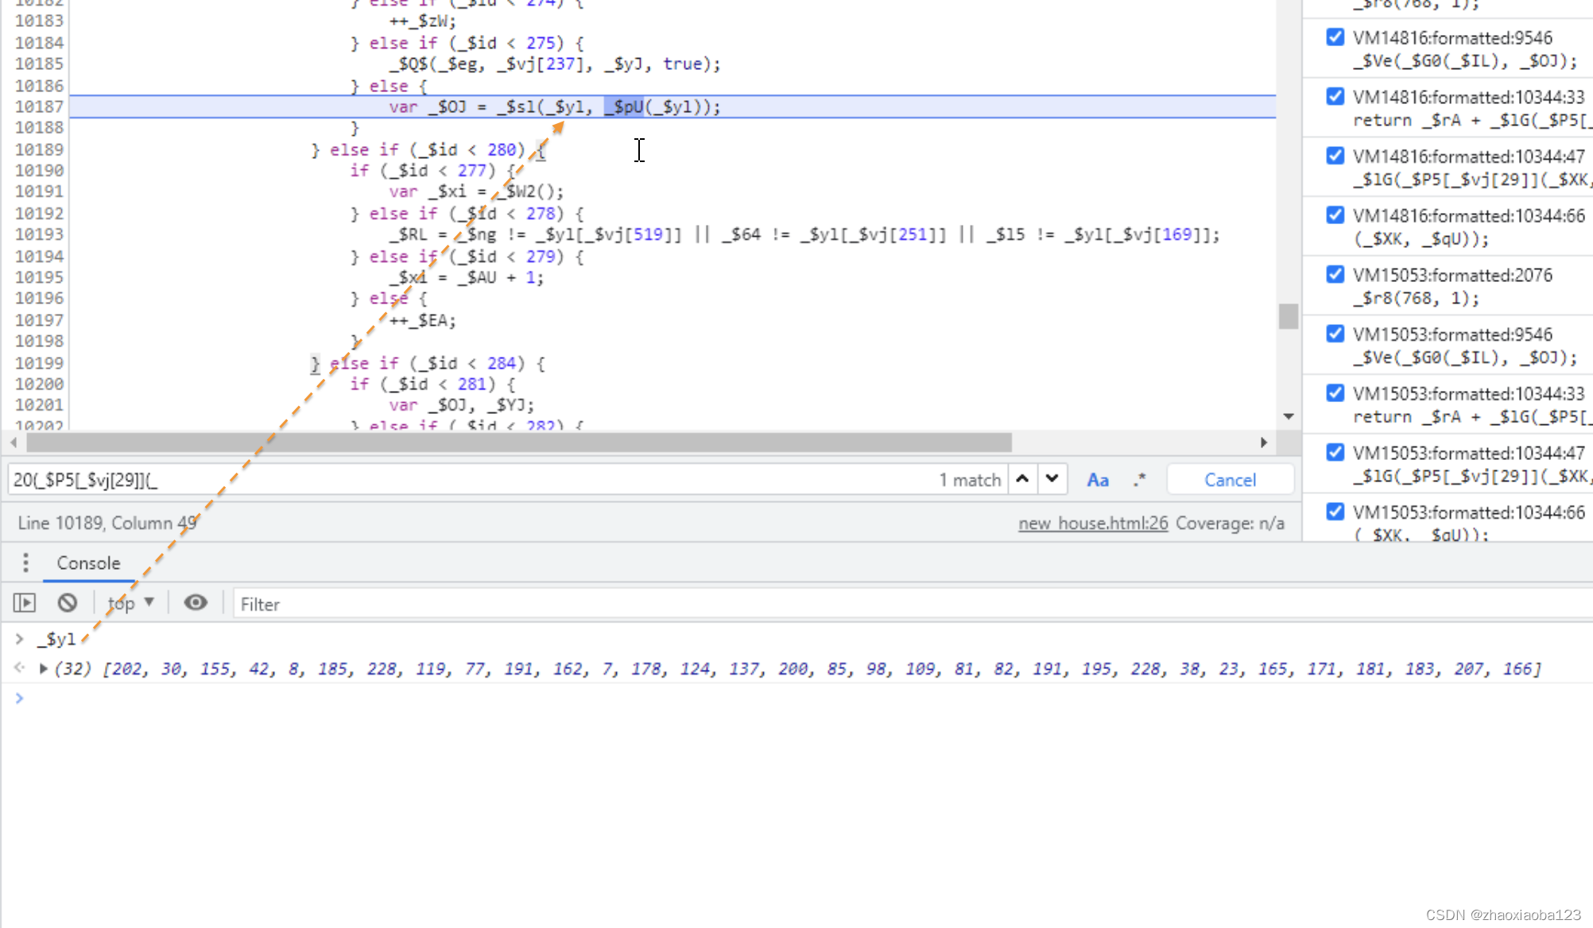This screenshot has width=1593, height=928.
Task: Jump to previous search match arrow
Action: [x=1022, y=479]
